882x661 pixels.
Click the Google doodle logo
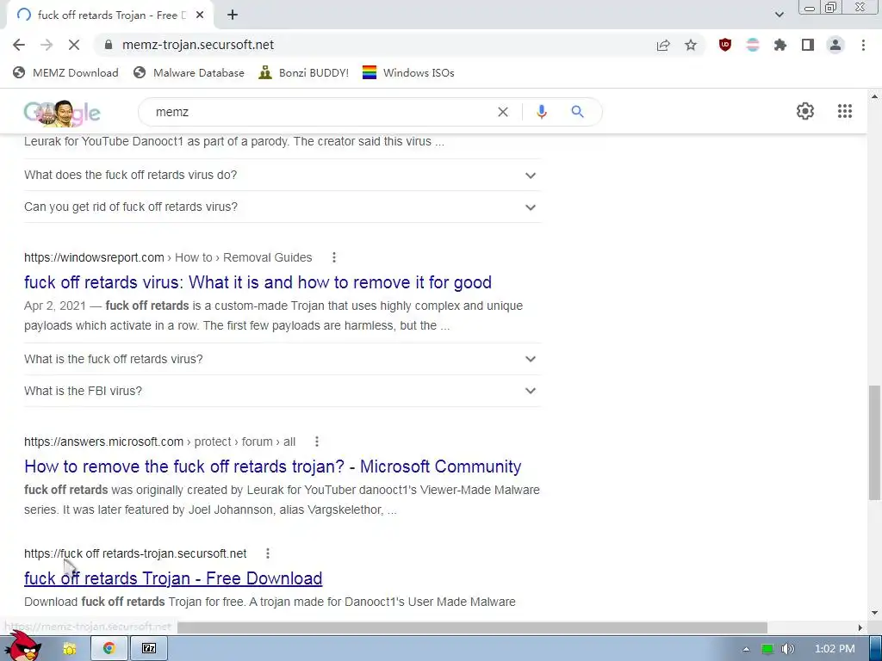62,113
